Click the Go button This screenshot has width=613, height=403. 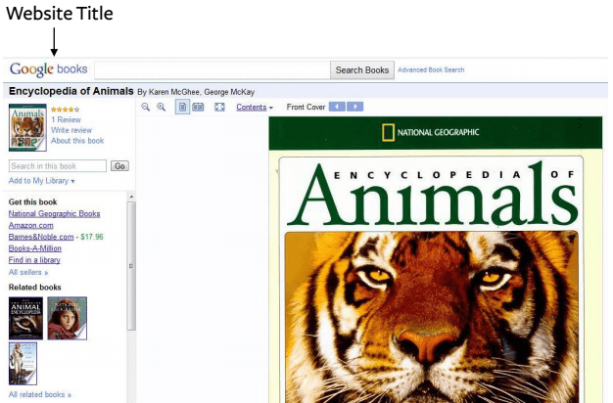[119, 166]
